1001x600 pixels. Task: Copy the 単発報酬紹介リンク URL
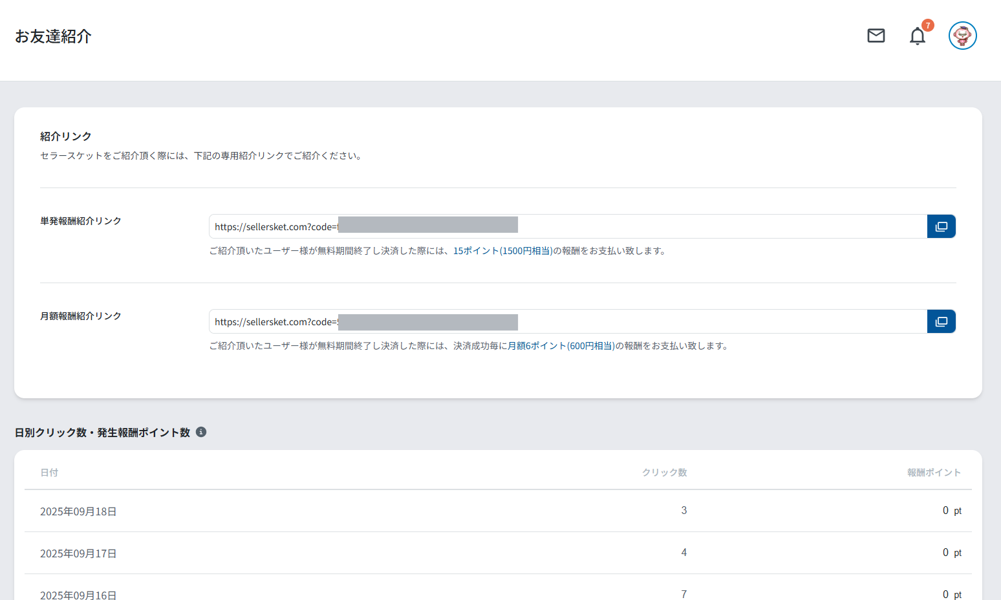pos(941,226)
